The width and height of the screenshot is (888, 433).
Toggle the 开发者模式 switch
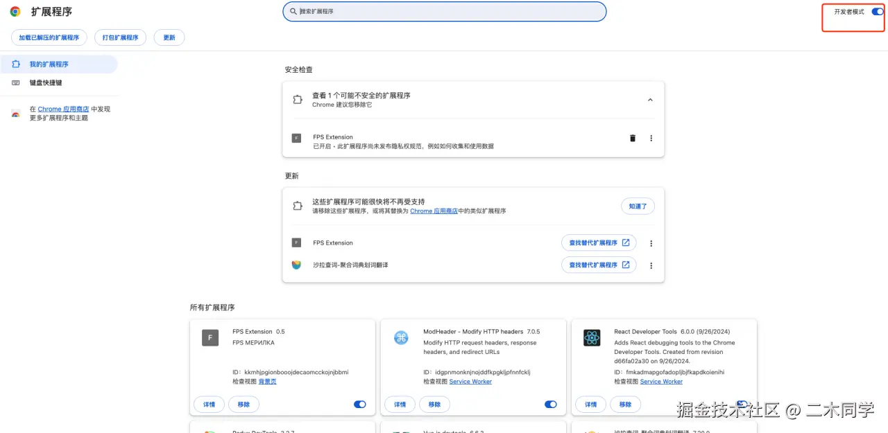[878, 12]
